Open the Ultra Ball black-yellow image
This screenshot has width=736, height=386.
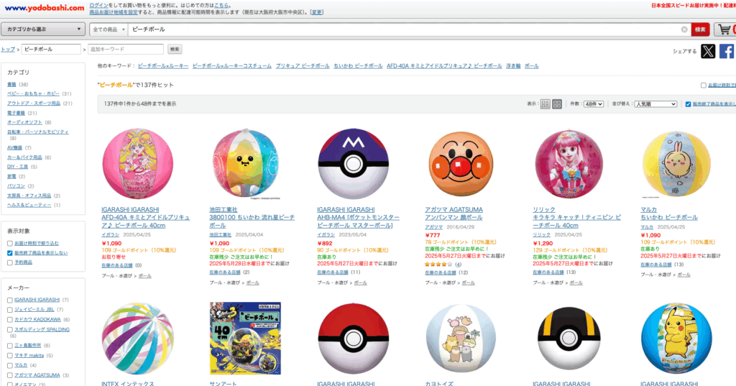pyautogui.click(x=569, y=339)
